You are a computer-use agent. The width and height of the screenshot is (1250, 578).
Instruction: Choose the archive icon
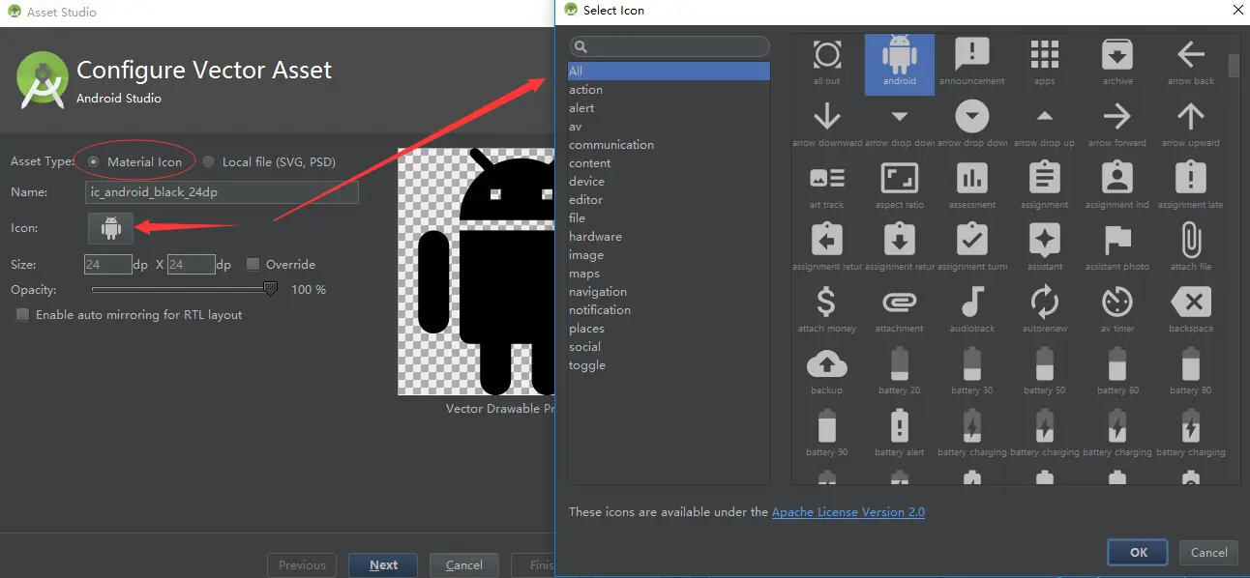[x=1117, y=55]
